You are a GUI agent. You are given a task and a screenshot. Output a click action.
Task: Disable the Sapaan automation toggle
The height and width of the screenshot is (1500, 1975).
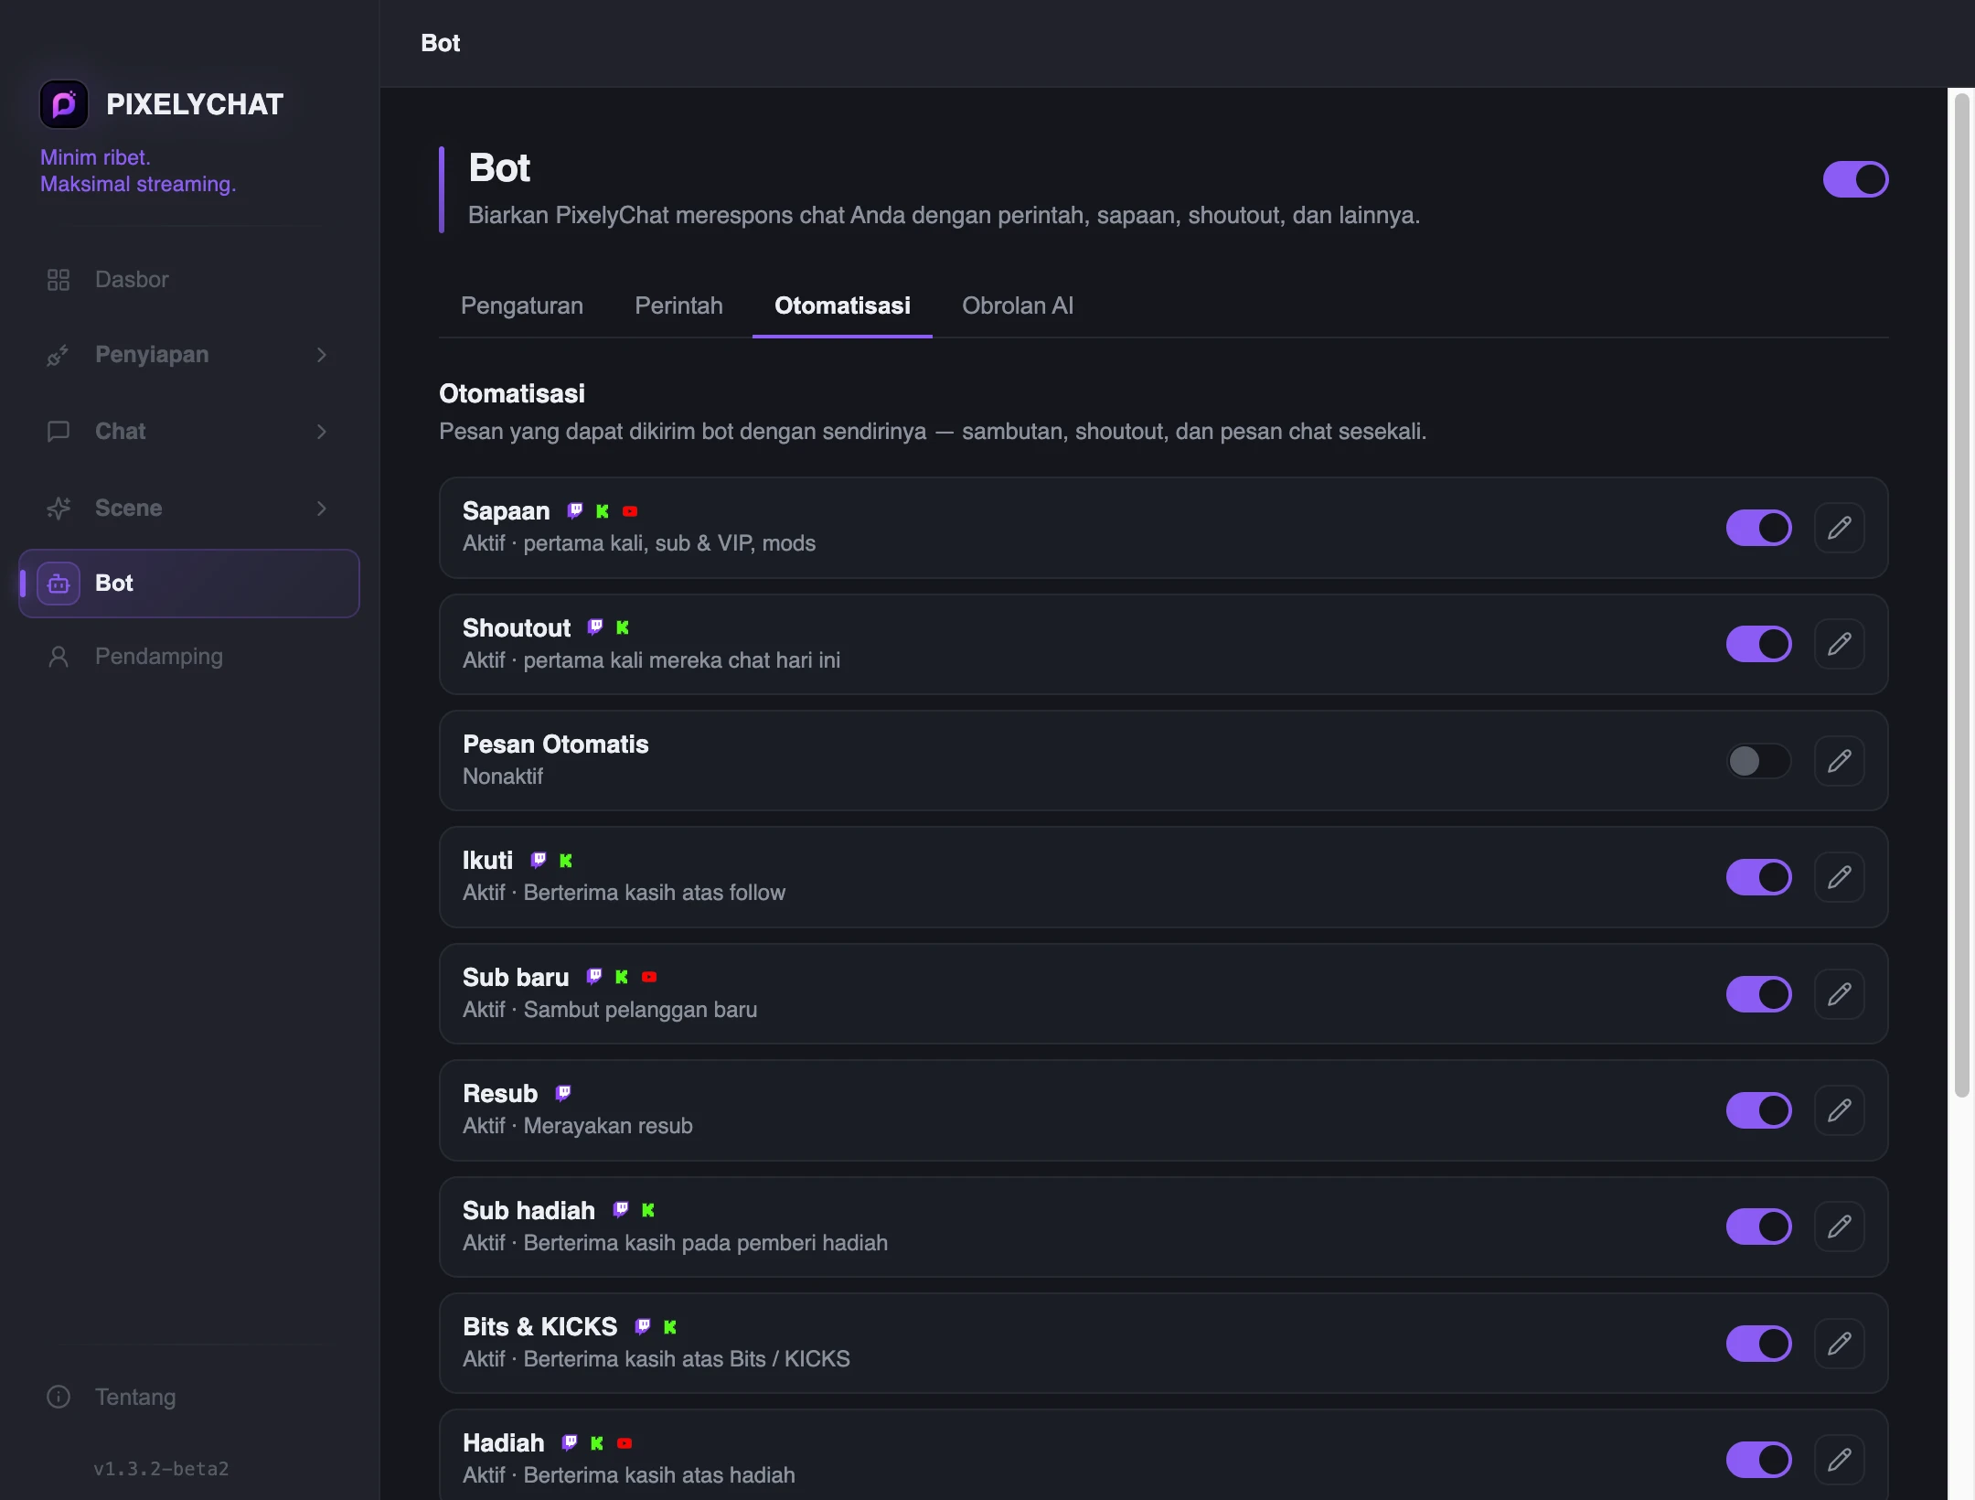(1759, 528)
